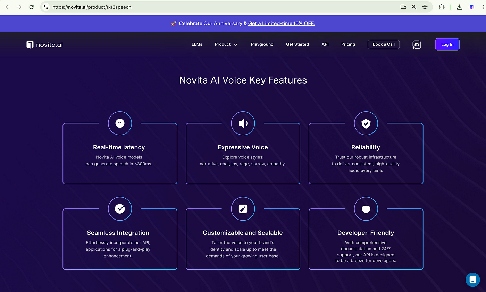Viewport: 486px width, 292px height.
Task: Click the text 'Celebrate Our Anniversary &'
Action: 213,23
